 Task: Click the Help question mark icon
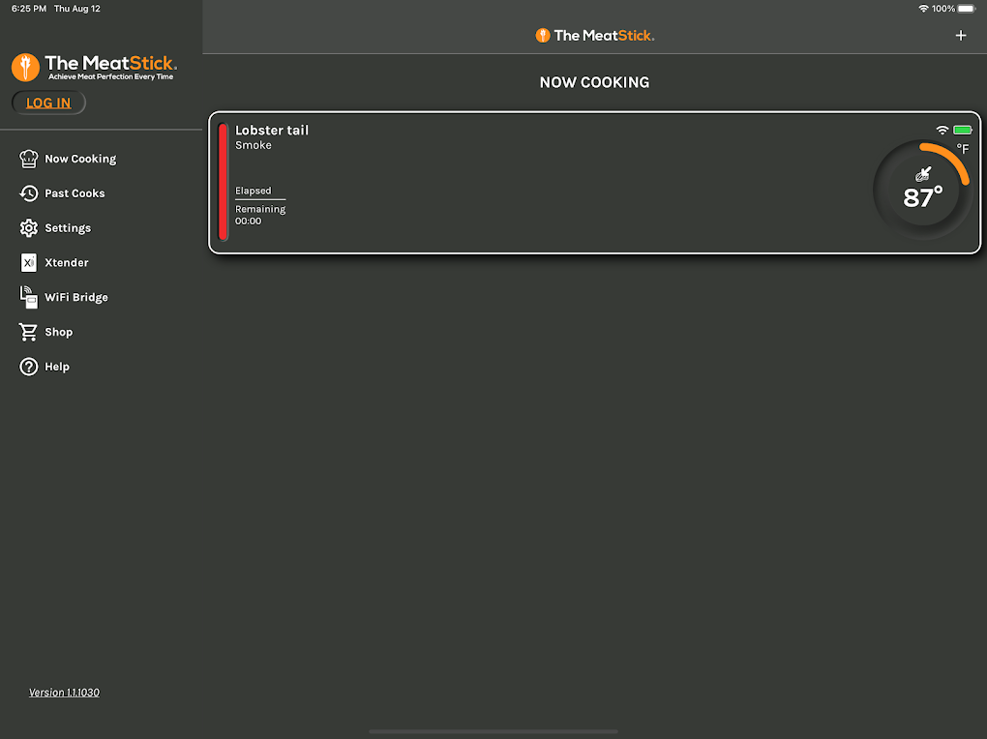click(28, 367)
